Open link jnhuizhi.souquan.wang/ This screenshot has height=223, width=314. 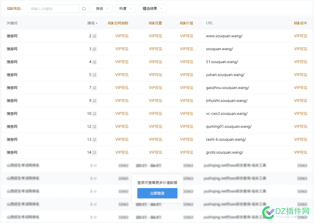[x=227, y=101]
